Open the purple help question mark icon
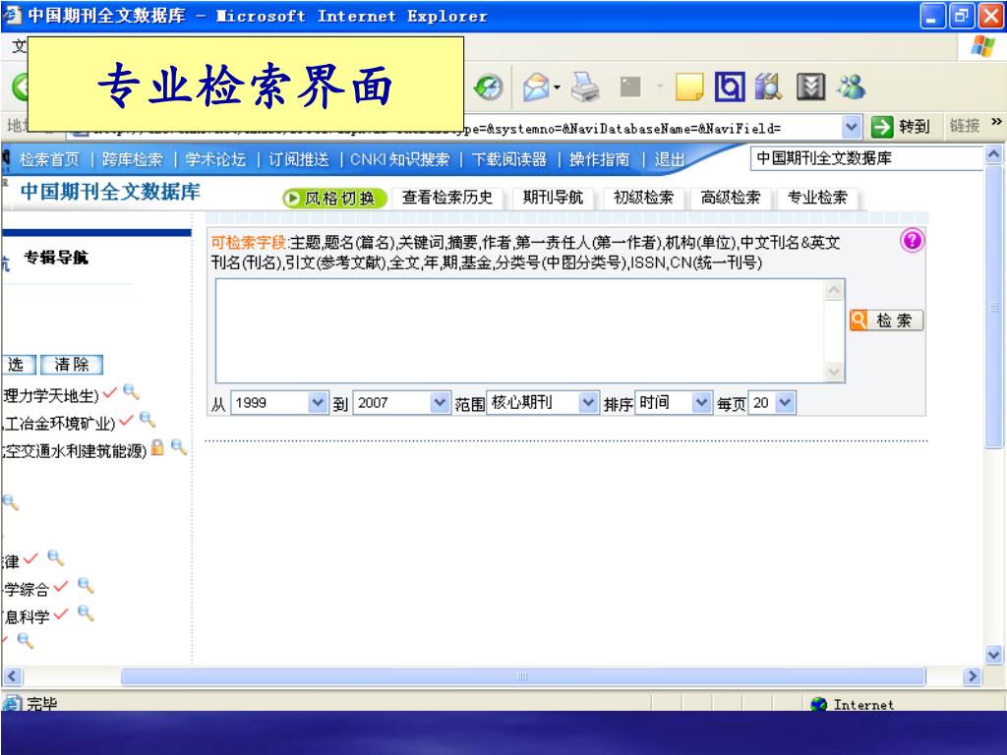Viewport: 1007px width, 755px height. [x=912, y=241]
